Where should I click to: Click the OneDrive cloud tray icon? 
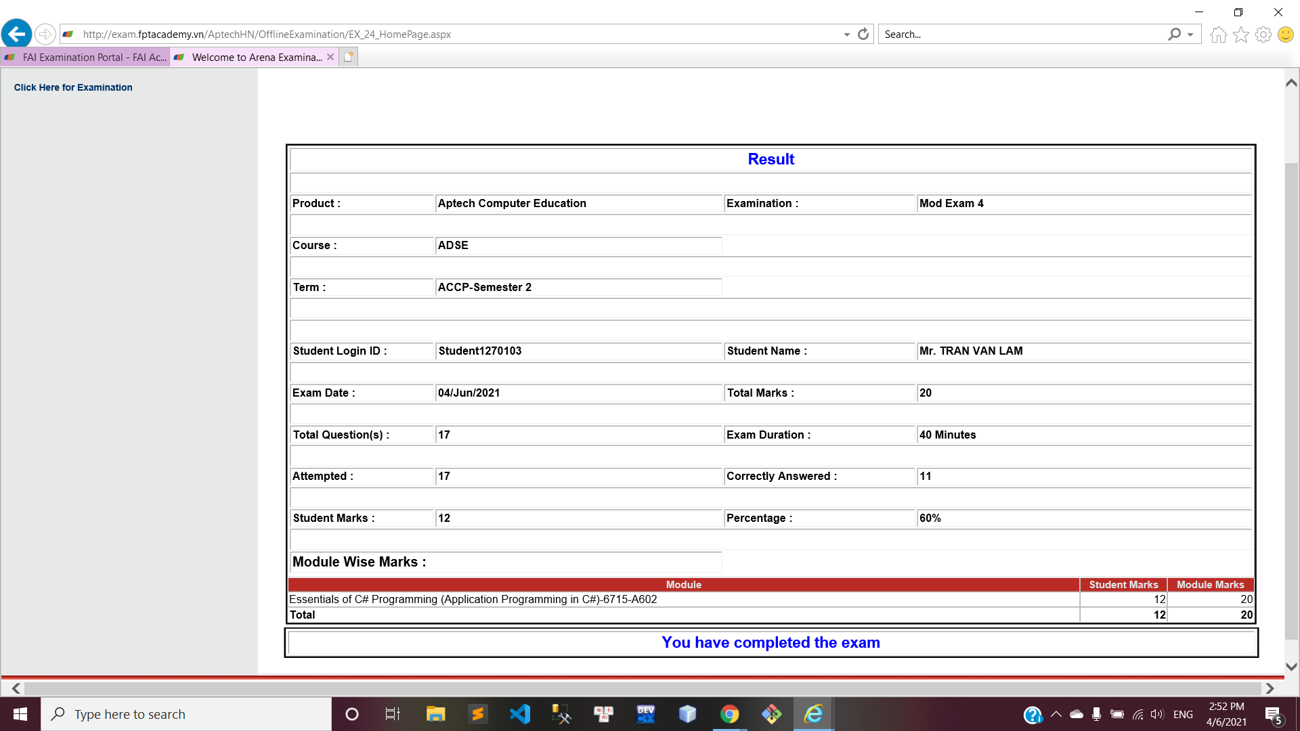pyautogui.click(x=1077, y=715)
